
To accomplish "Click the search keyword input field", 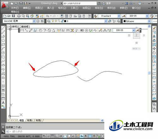I will pos(80,3).
